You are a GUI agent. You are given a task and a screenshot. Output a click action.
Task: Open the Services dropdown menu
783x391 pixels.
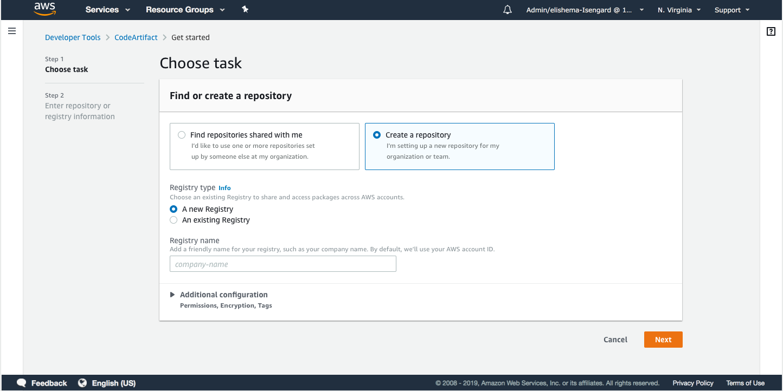(x=108, y=10)
